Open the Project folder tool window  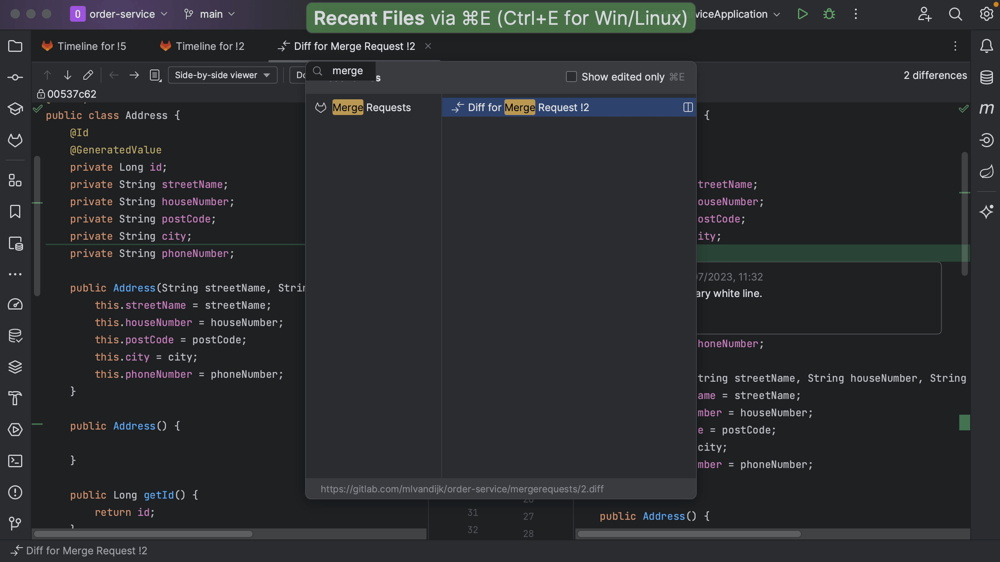pos(15,46)
